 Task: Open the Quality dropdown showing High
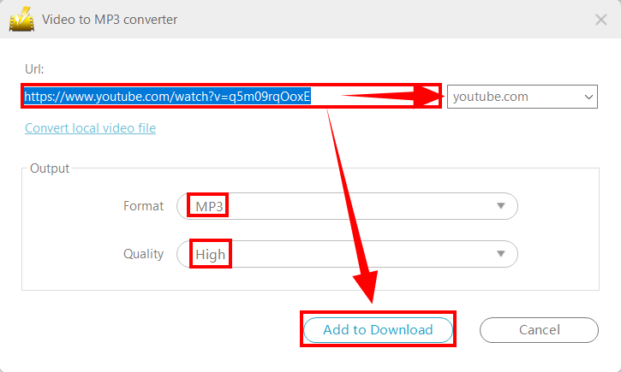[347, 254]
